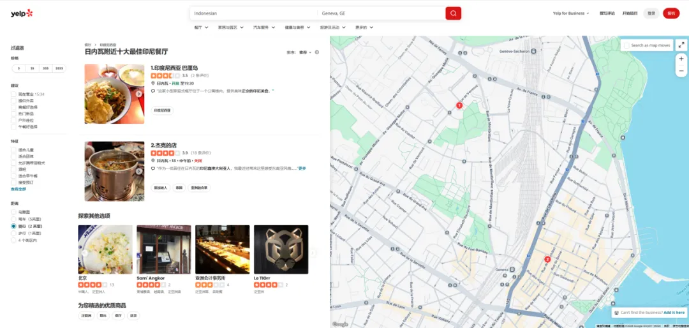Viewport: 689px width, 328px height.
Task: Click the red search magnifier button
Action: (453, 13)
